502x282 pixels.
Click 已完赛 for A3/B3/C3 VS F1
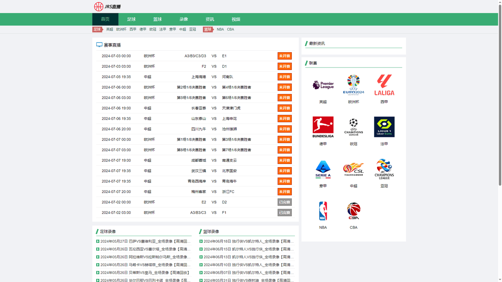[284, 213]
